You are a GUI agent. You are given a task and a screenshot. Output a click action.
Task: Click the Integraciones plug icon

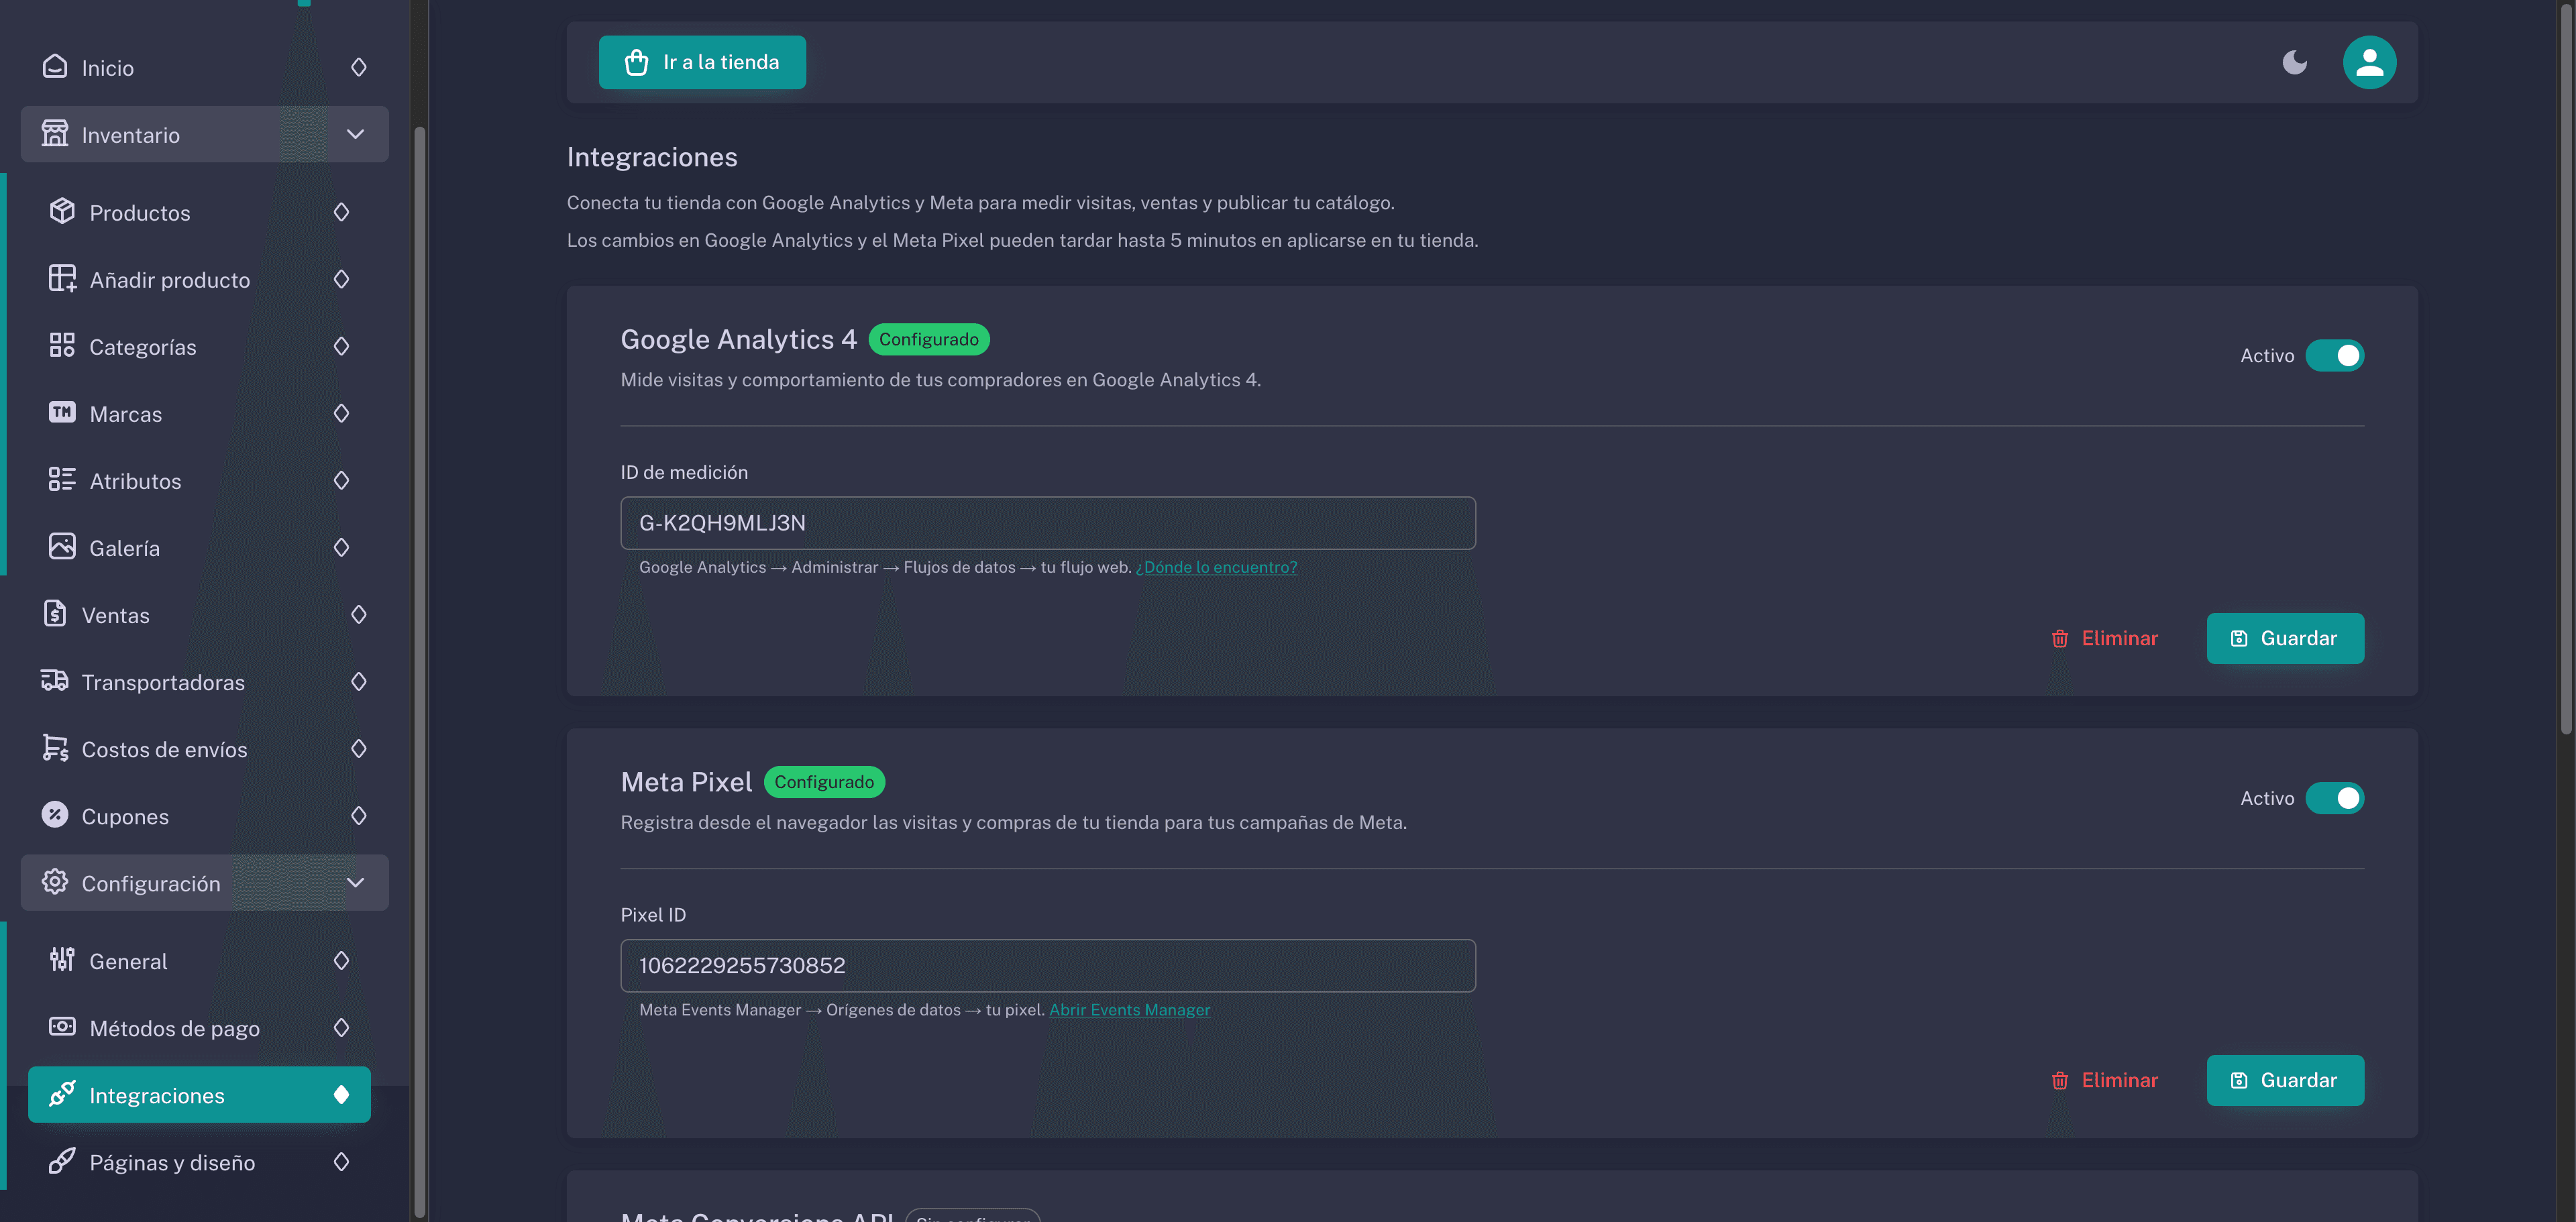click(x=62, y=1094)
